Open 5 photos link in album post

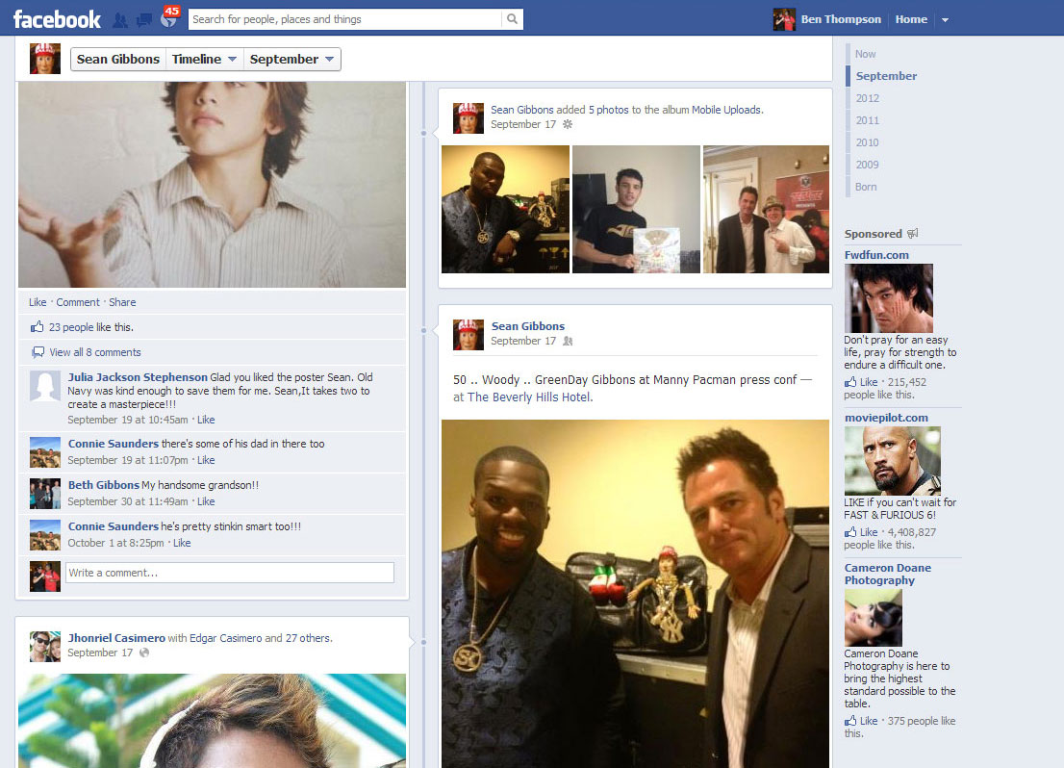point(609,110)
